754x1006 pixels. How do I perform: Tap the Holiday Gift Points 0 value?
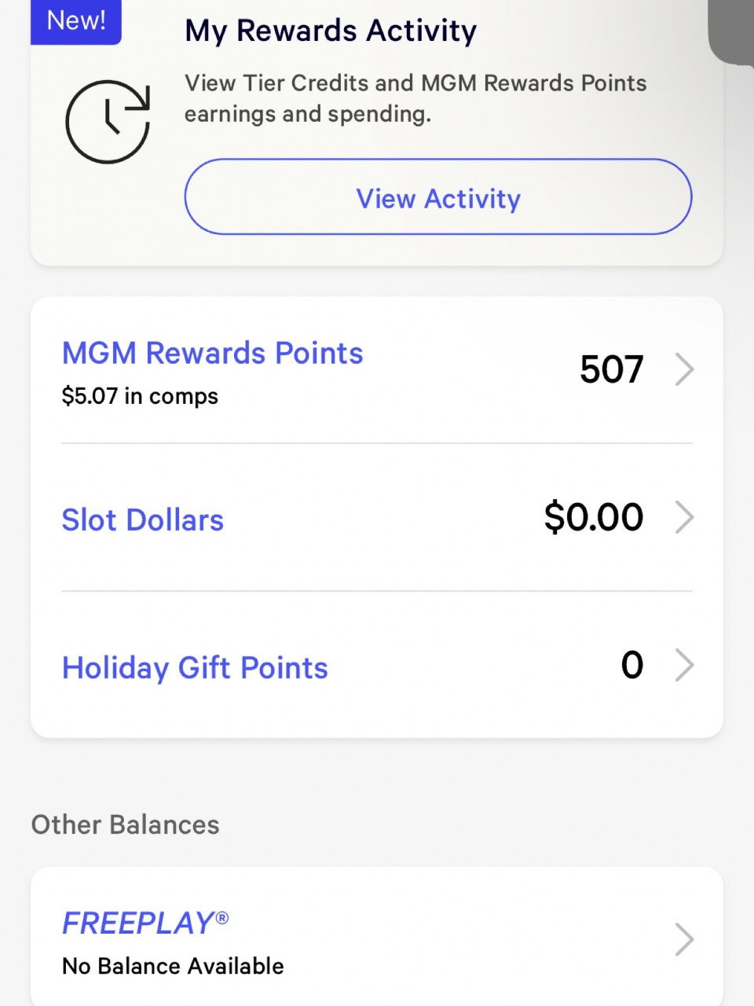631,665
